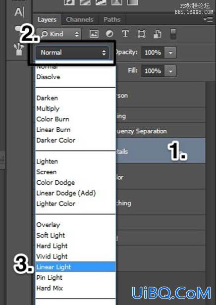This screenshot has width=216, height=305.
Task: Open the Layers panel flyout menu
Action: point(208,19)
